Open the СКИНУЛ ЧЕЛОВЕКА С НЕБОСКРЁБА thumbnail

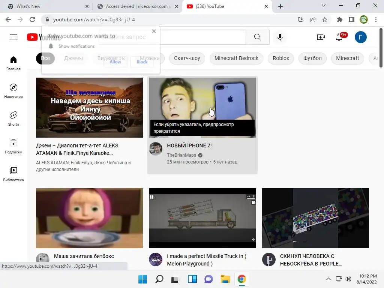pos(315,218)
